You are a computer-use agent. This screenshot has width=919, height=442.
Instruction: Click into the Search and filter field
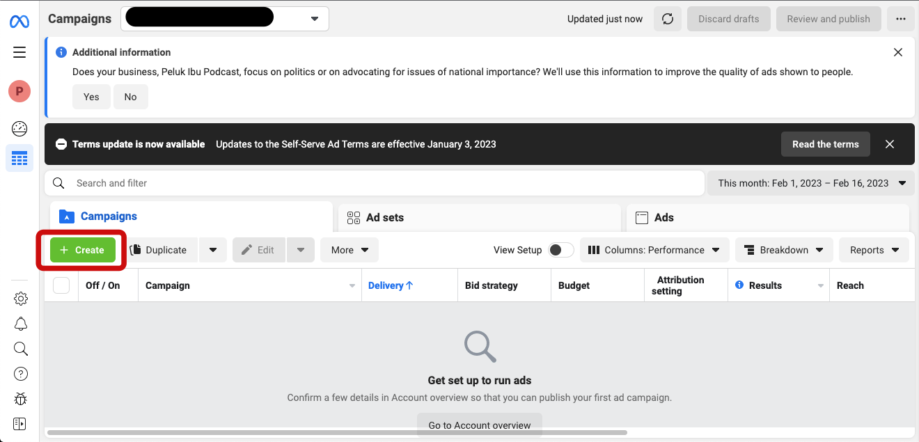tap(375, 183)
